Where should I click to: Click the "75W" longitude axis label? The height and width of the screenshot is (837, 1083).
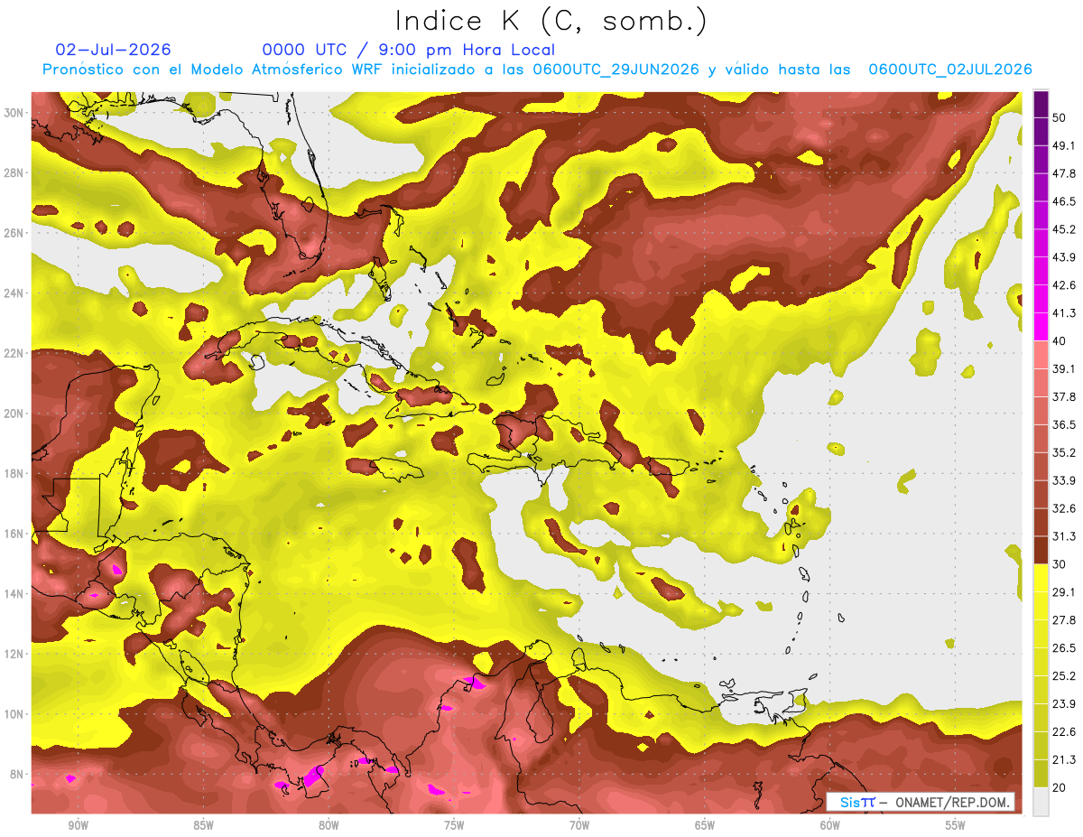[454, 826]
